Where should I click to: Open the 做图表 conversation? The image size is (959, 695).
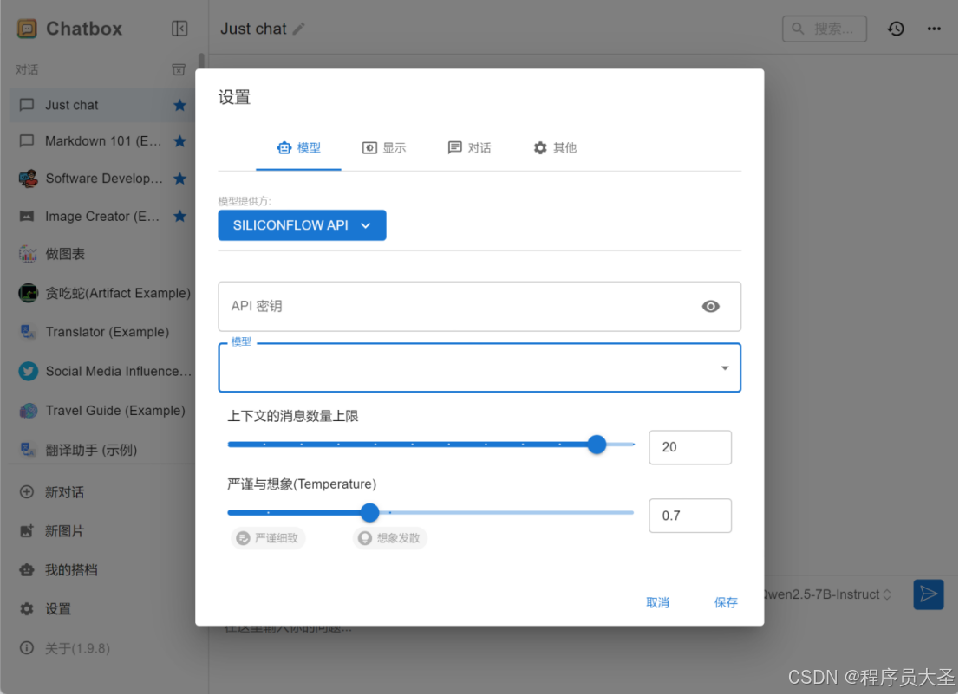click(x=102, y=254)
